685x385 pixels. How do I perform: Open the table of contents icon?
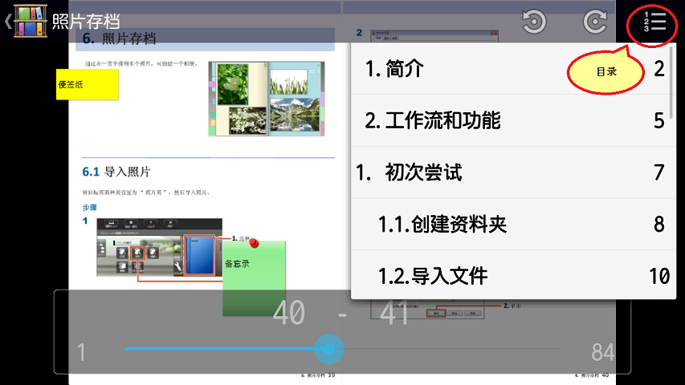(x=654, y=22)
